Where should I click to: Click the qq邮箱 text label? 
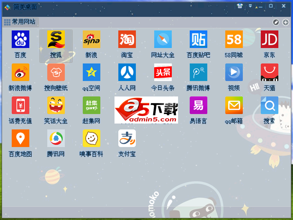pos(234,121)
